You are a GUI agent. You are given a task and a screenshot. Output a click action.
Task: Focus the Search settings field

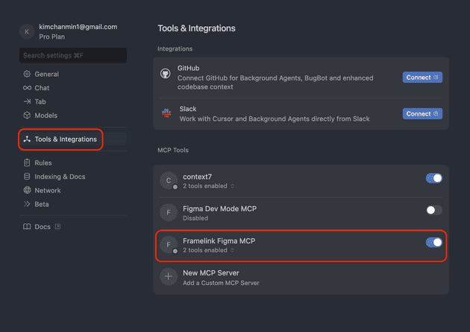coord(73,55)
